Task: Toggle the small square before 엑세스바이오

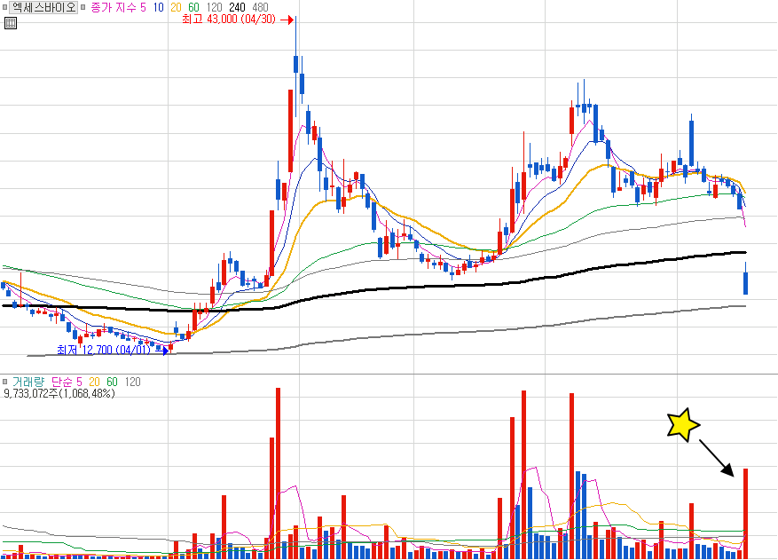Action: point(5,7)
